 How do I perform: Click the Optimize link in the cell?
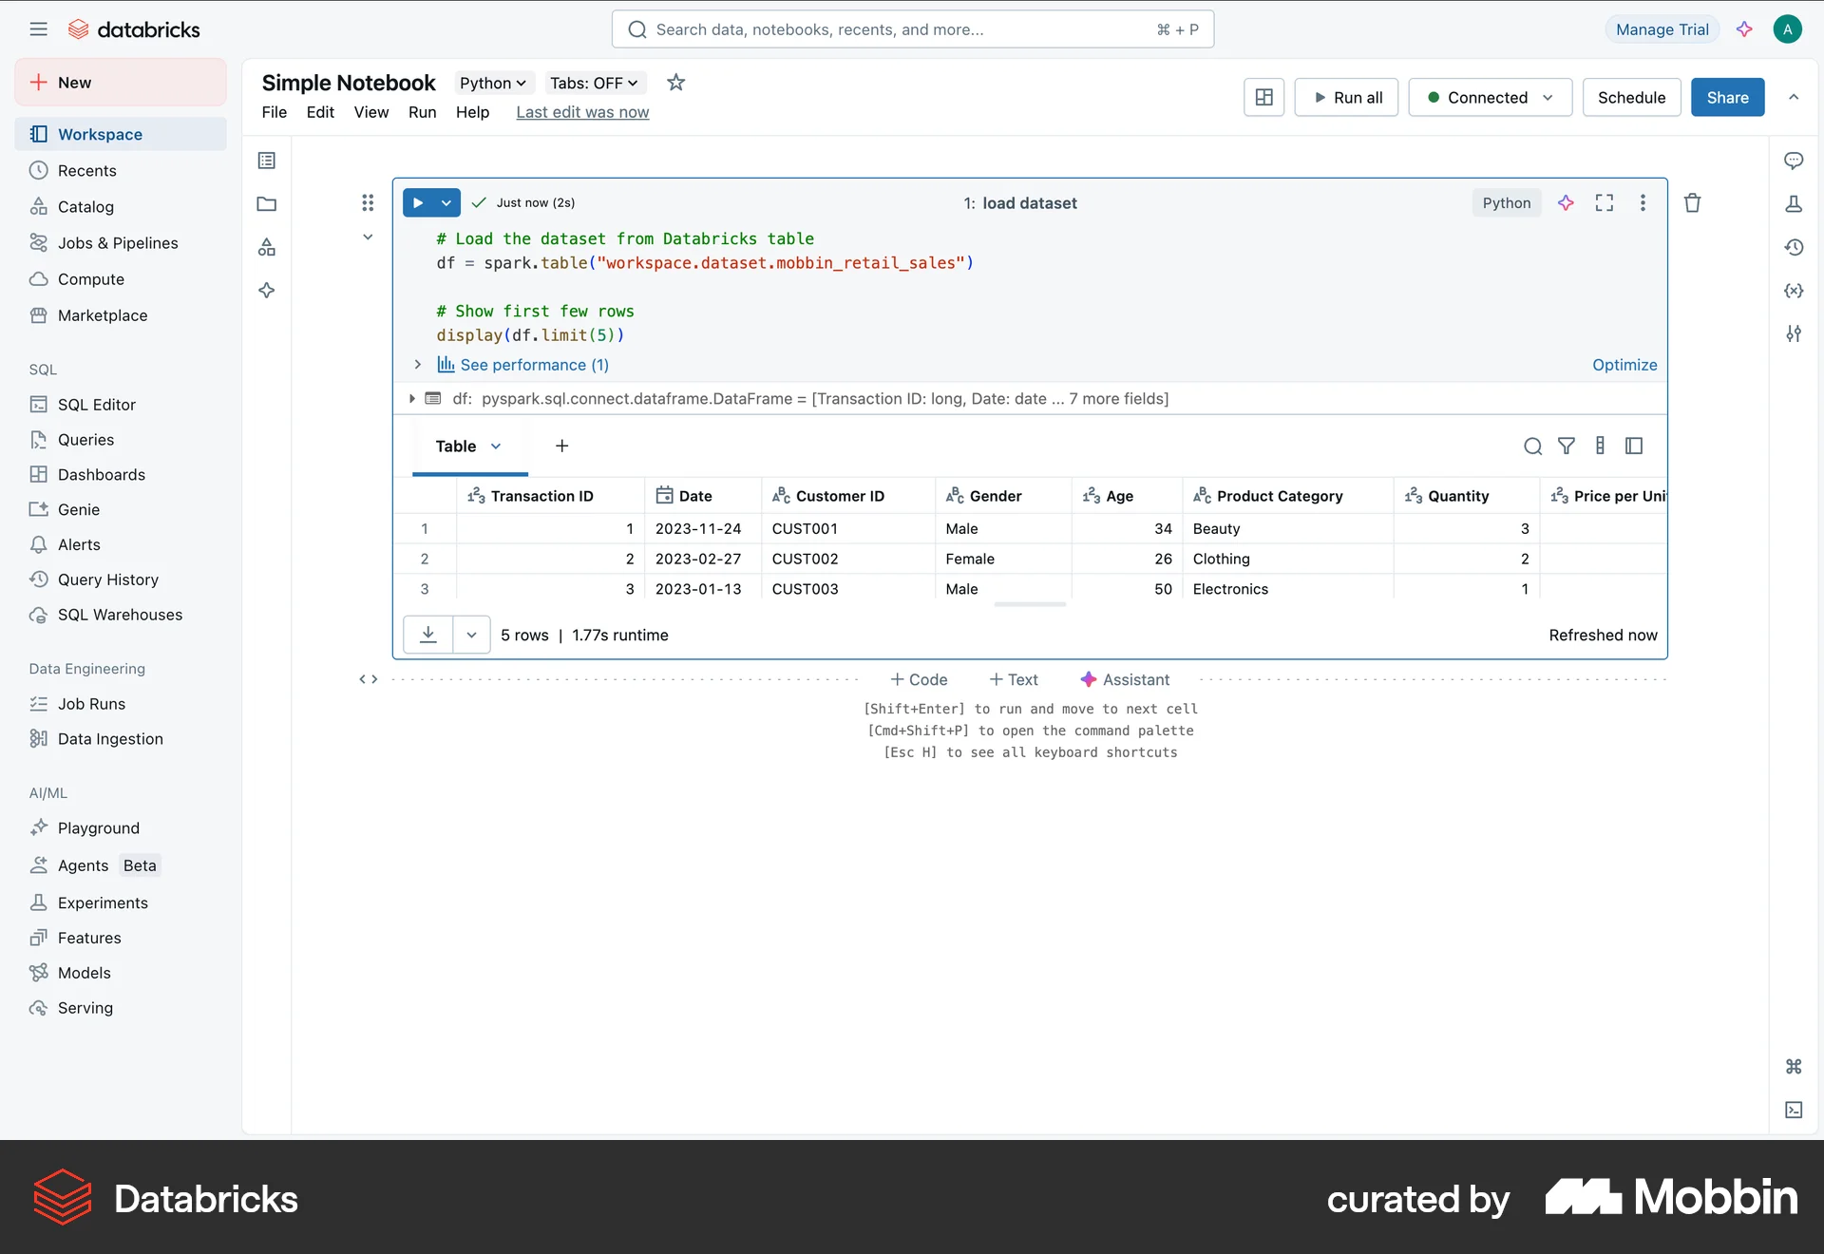1624,365
